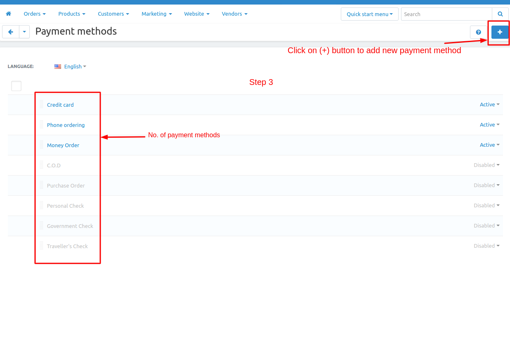This screenshot has width=510, height=338.
Task: Open the help question mark icon
Action: [x=478, y=32]
